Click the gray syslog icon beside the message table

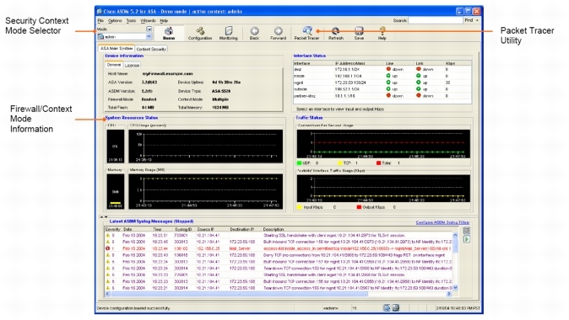point(467,231)
